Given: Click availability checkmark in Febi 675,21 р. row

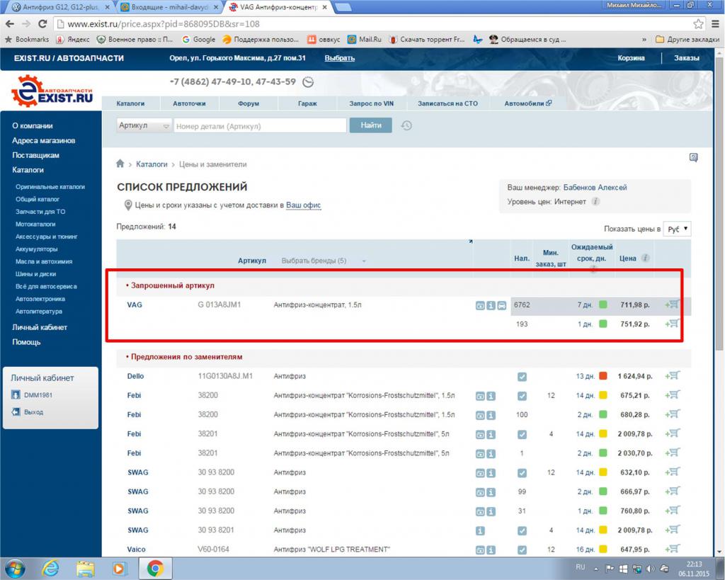Looking at the screenshot, I should click(522, 396).
